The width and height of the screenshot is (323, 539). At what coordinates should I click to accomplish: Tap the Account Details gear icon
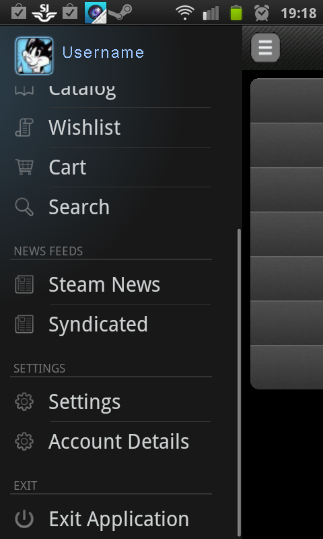point(24,441)
